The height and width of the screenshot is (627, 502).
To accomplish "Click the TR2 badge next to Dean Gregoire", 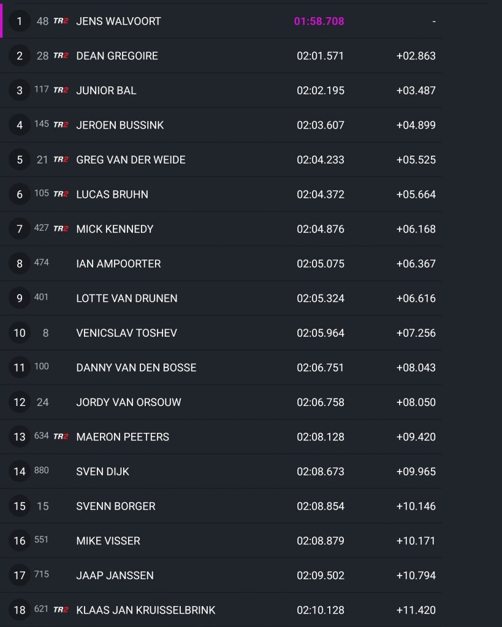I will click(x=61, y=56).
